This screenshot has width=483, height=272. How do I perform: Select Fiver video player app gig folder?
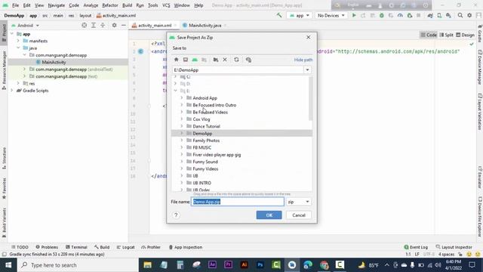click(x=217, y=154)
